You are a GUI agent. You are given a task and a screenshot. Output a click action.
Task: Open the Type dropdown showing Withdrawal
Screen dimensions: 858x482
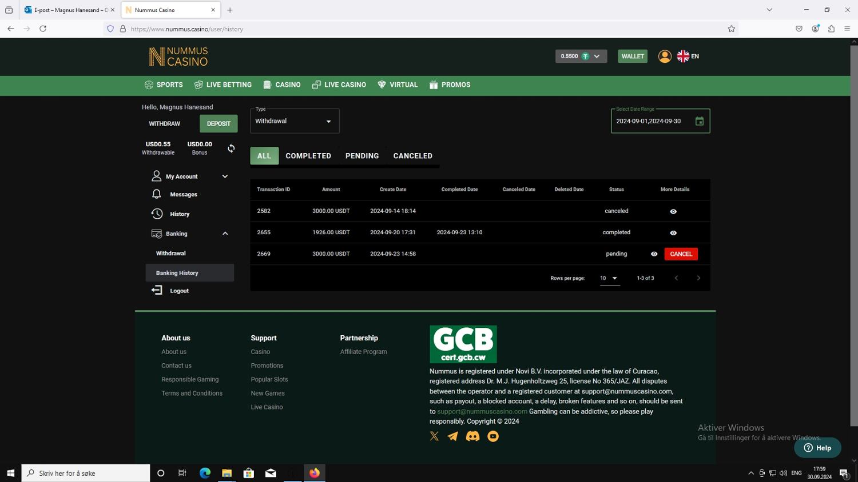click(x=295, y=121)
